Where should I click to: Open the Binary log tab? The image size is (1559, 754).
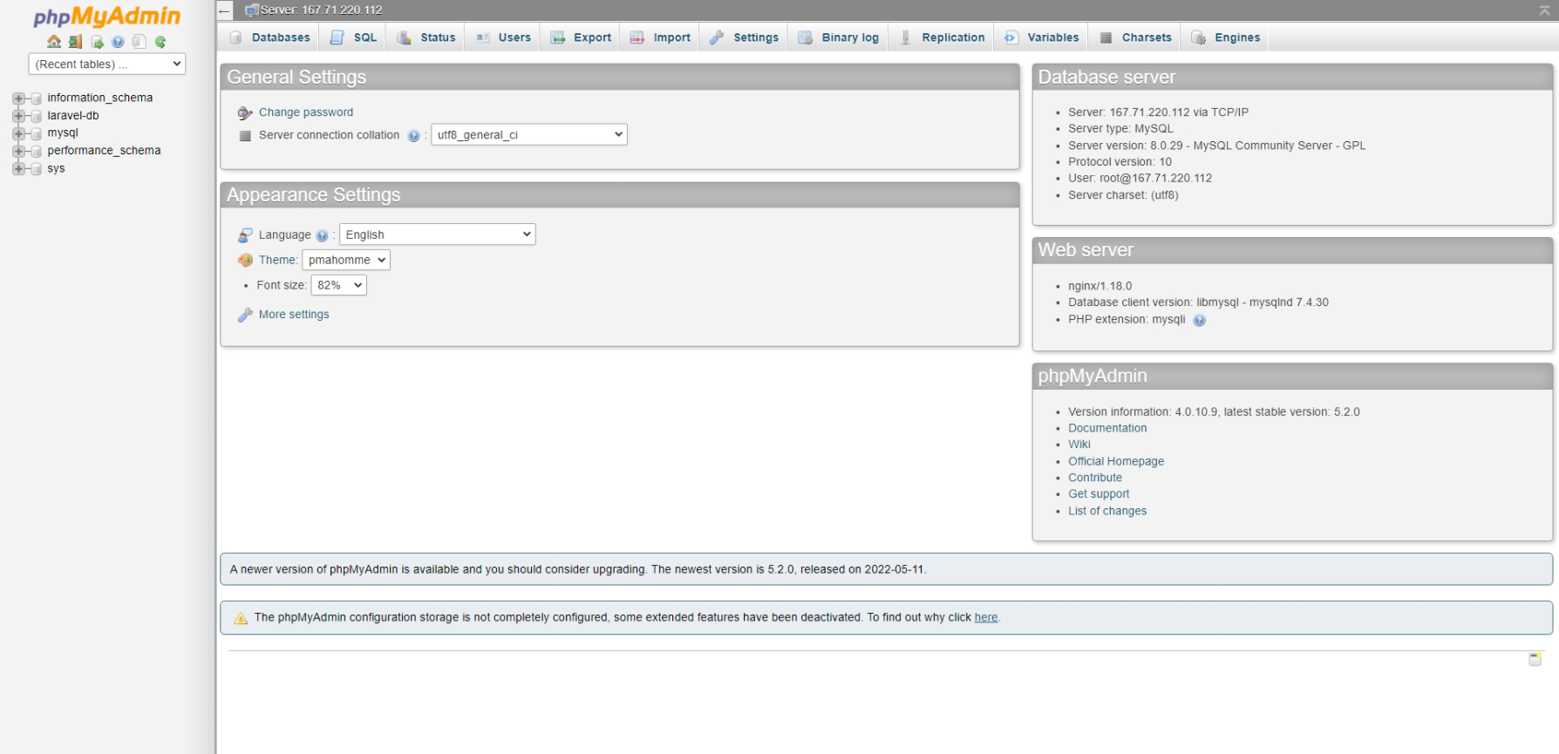click(839, 37)
